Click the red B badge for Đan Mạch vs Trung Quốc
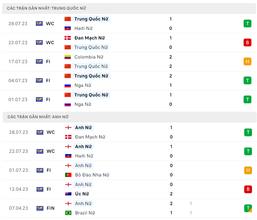This screenshot has width=257, height=220. pos(247,43)
